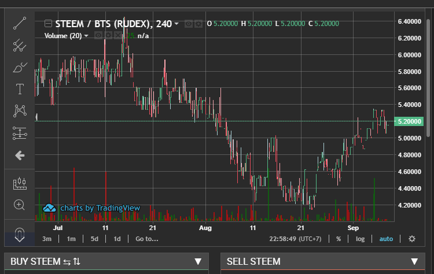Select the Pitchfork drawing tool
The height and width of the screenshot is (274, 434).
[x=20, y=45]
